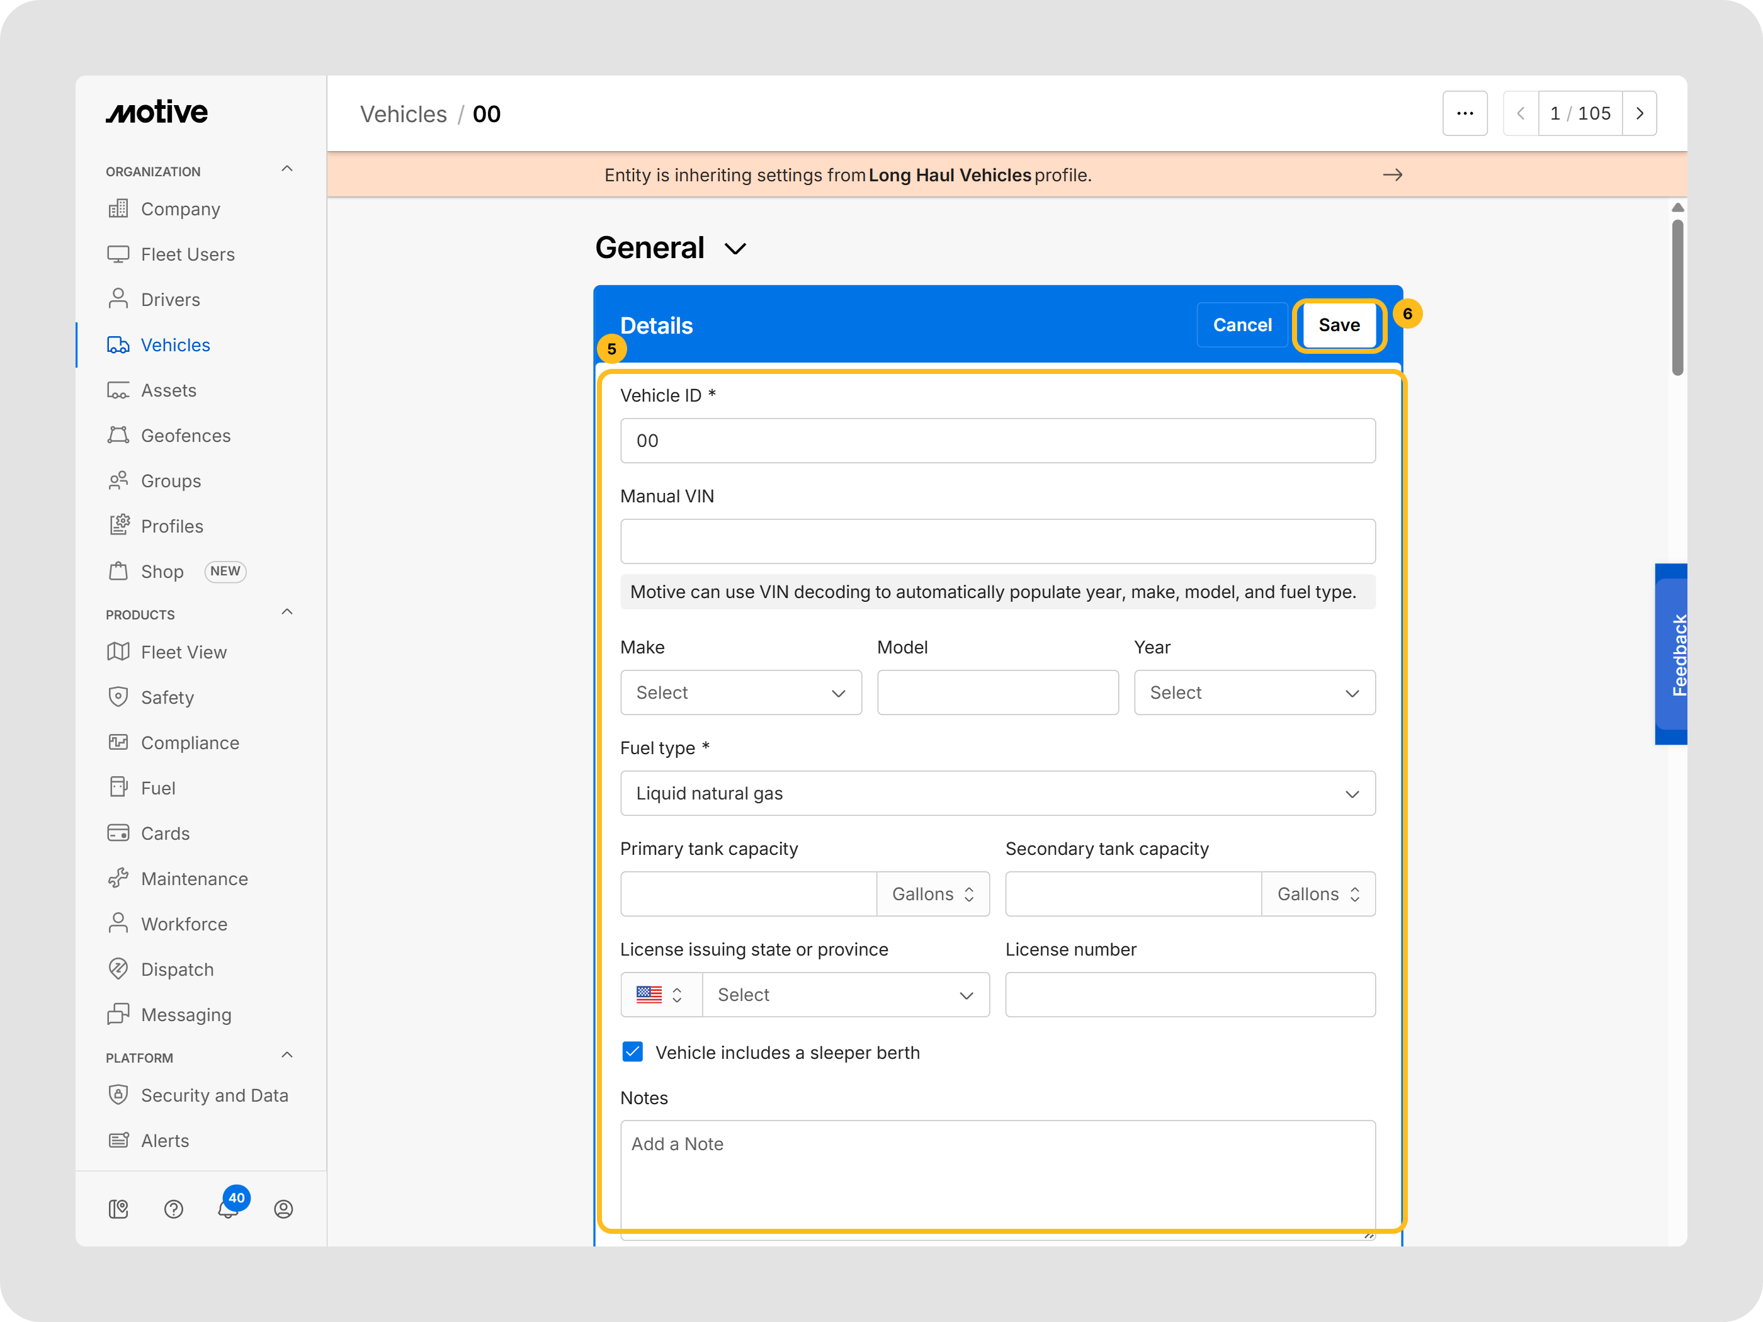Click the three-dots more options button
Viewport: 1763px width, 1322px height.
1464,113
